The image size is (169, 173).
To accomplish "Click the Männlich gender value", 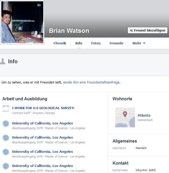I will 141,148.
